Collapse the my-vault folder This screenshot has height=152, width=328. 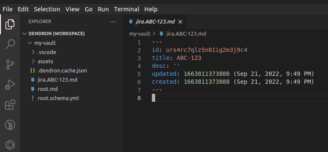point(29,43)
